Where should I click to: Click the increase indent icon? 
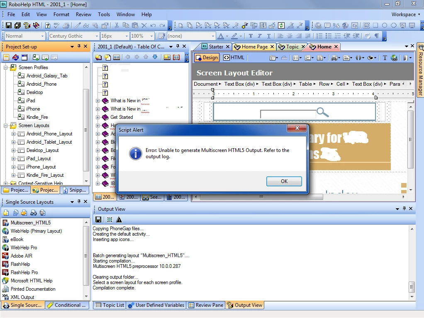[356, 36]
